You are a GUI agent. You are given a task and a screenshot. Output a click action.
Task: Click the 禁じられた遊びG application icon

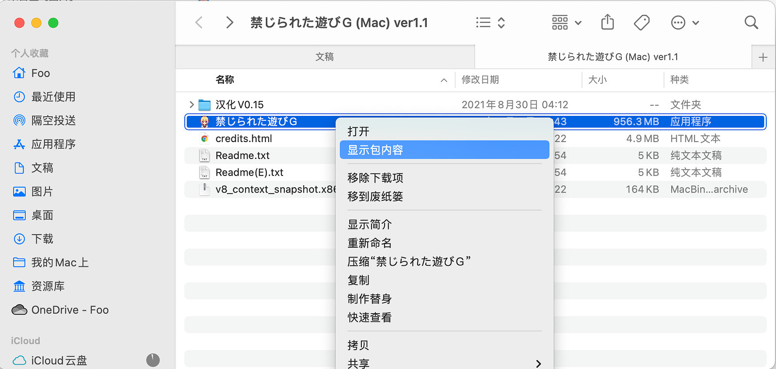click(x=205, y=122)
